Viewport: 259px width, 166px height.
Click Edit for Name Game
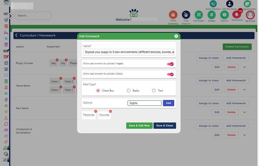[217, 90]
